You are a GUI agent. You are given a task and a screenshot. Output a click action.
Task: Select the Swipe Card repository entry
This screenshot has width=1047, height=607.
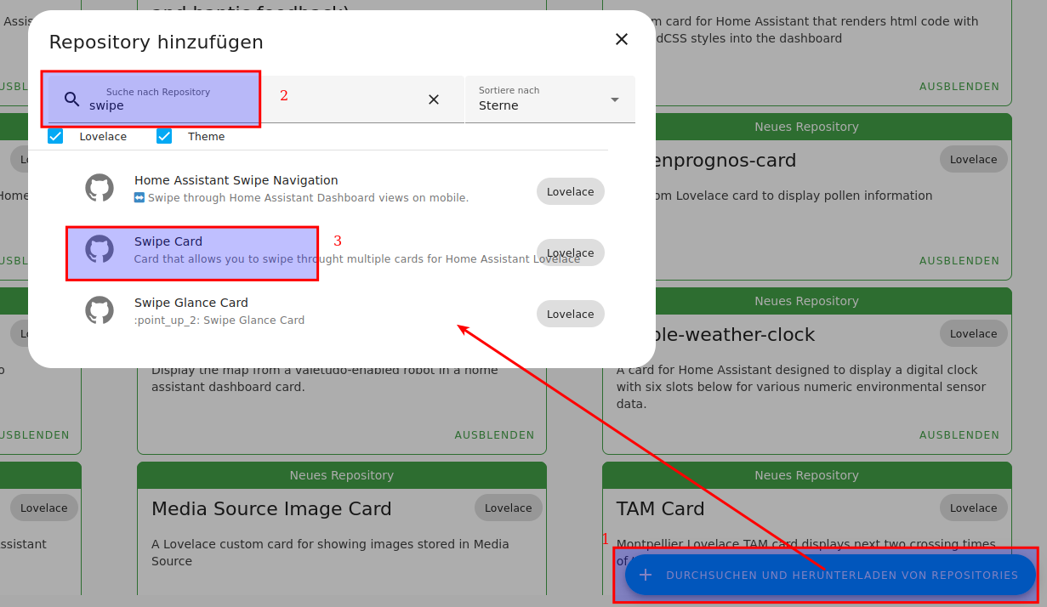click(168, 241)
